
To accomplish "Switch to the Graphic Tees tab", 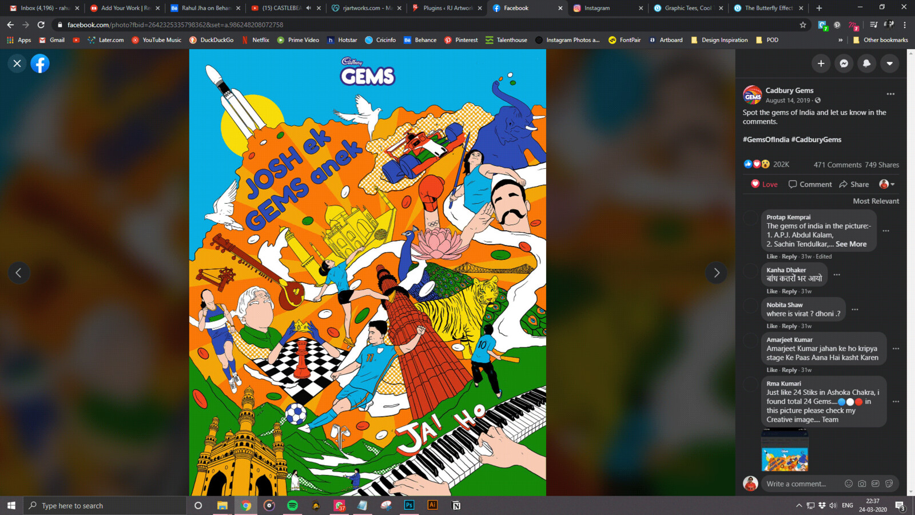I will [x=688, y=8].
